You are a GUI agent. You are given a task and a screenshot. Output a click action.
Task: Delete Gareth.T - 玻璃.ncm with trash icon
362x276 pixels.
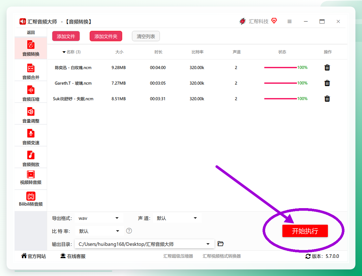click(327, 83)
